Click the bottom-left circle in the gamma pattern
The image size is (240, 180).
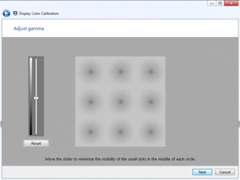pos(91,131)
